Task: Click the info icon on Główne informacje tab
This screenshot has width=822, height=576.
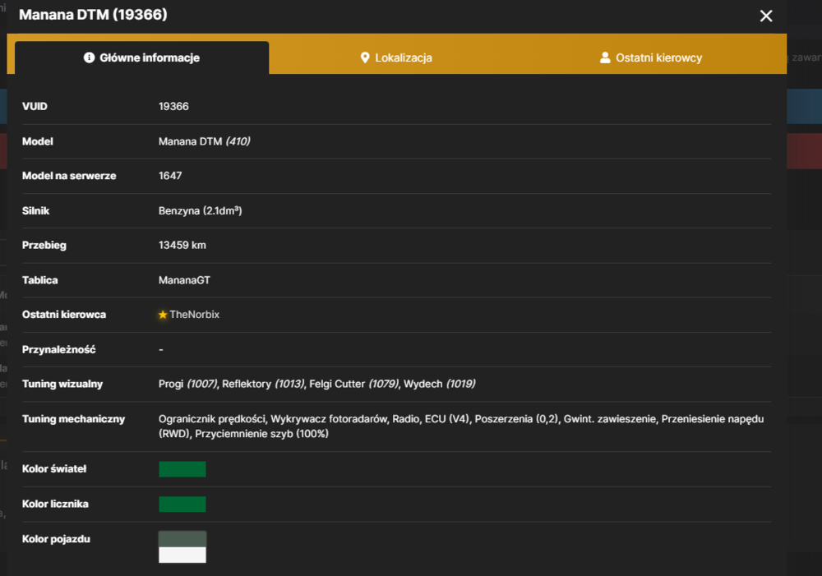Action: click(x=89, y=58)
